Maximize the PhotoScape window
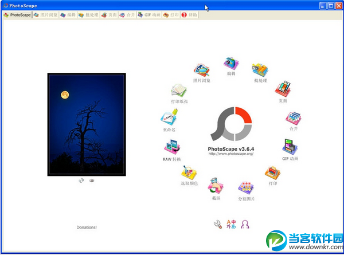344x255 pixels. click(x=331, y=6)
